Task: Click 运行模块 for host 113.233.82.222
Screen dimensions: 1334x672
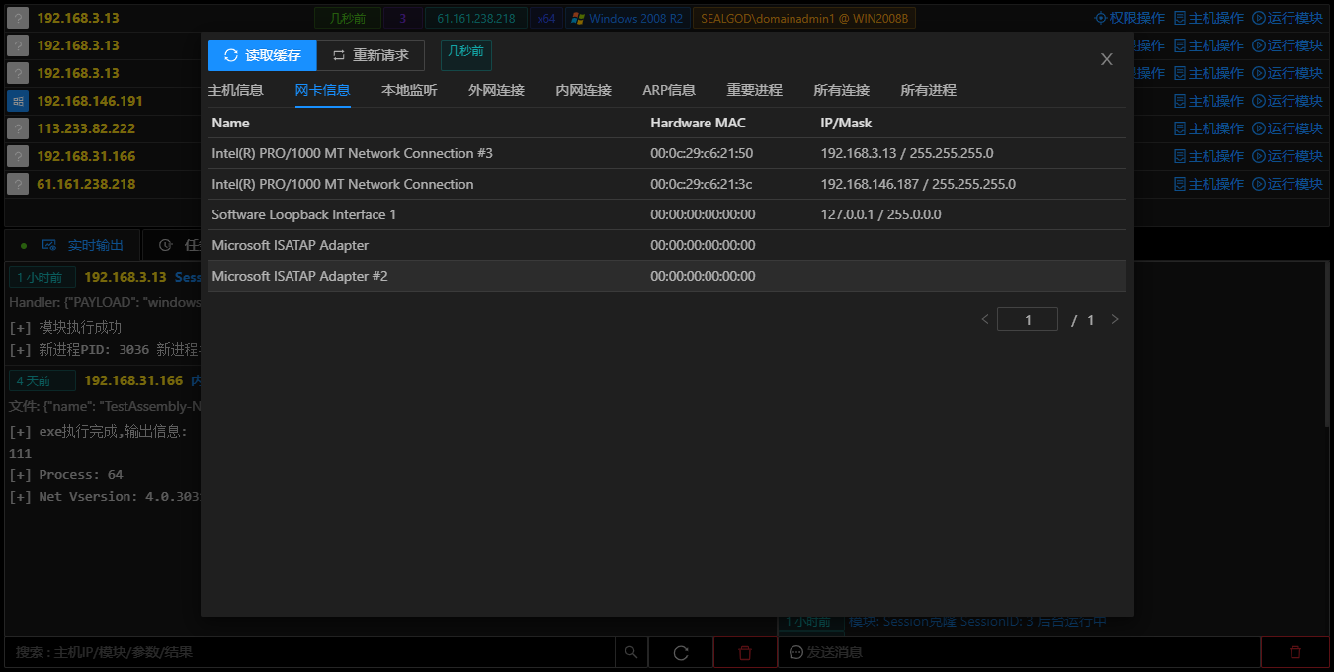Action: pos(1288,128)
